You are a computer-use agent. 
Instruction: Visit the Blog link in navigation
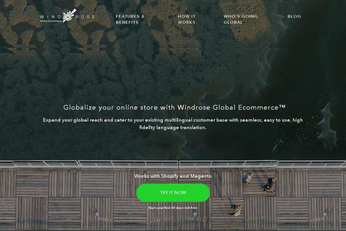point(294,16)
